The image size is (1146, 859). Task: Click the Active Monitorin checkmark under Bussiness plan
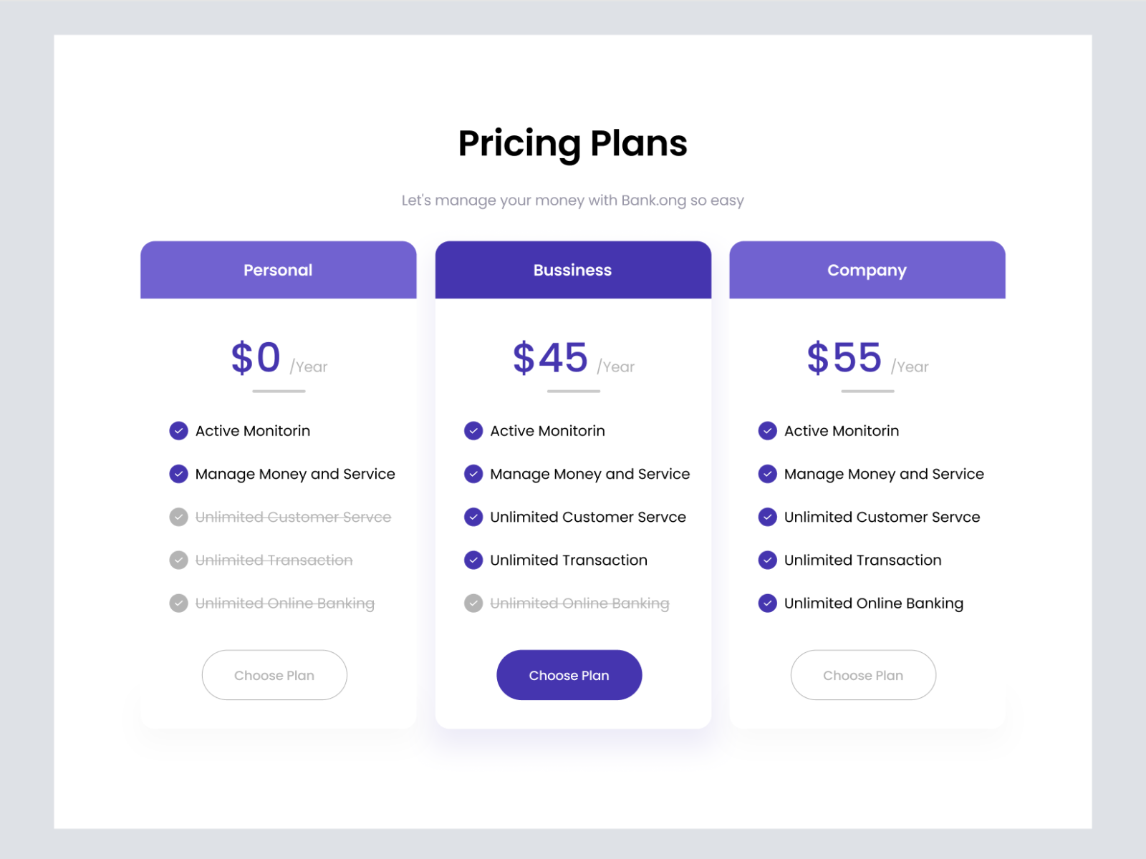tap(473, 430)
